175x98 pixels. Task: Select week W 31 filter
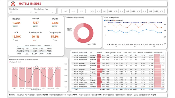[162, 11]
